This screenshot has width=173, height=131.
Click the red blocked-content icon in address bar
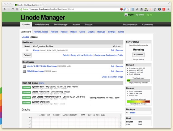click(121, 9)
